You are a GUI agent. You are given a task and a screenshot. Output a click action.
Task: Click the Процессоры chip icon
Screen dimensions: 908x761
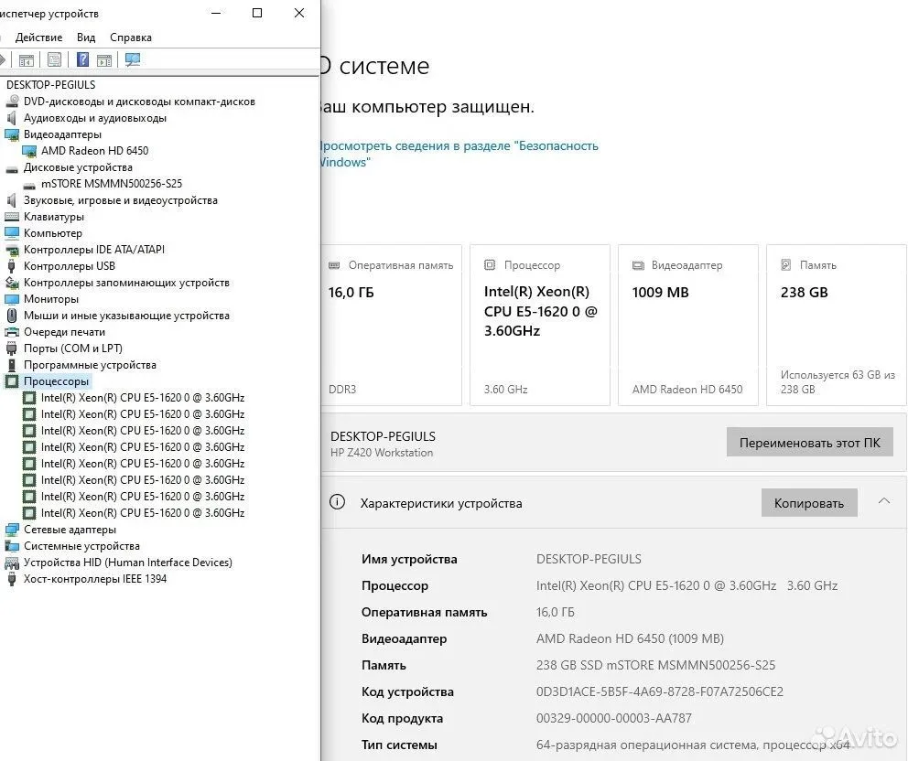[12, 381]
